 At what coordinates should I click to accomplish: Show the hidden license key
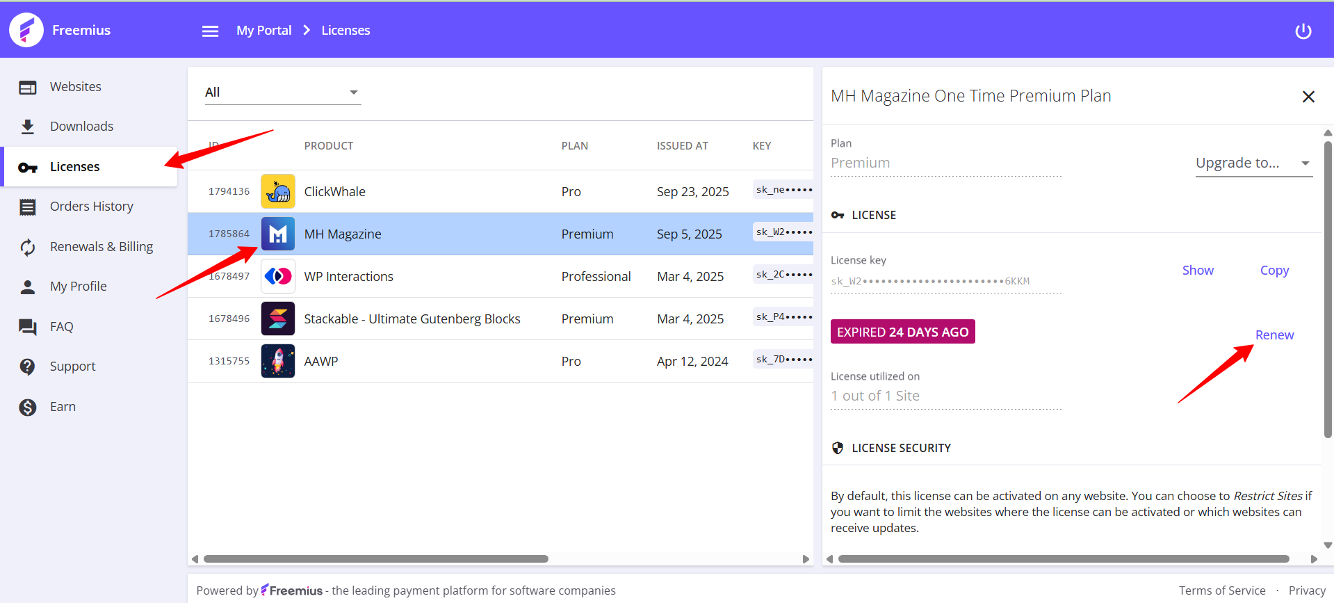[x=1198, y=271]
